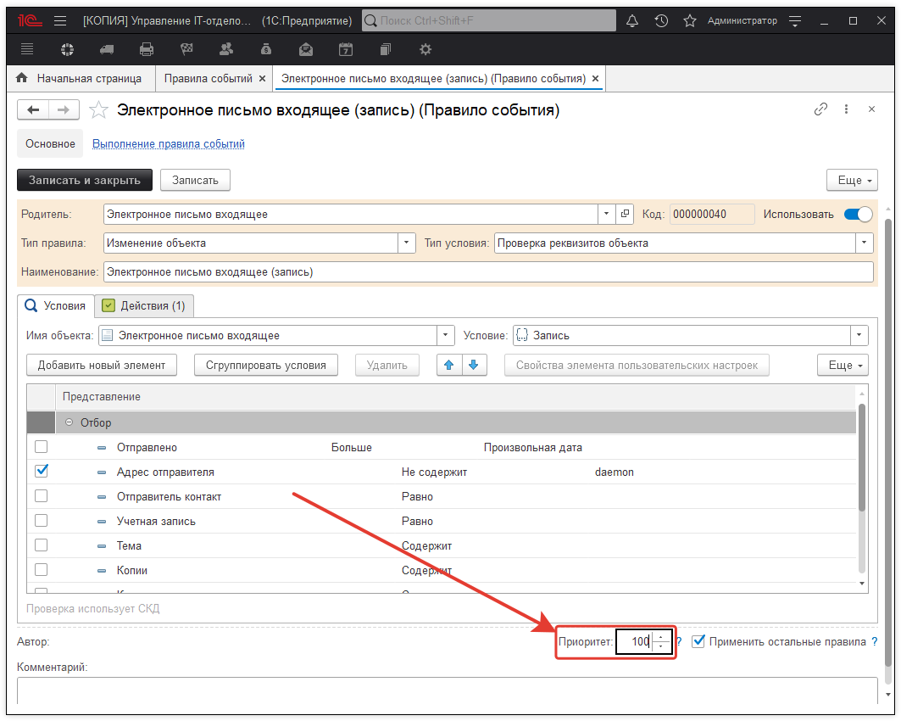Collapse the Отбор tree group
This screenshot has height=721, width=901.
(x=69, y=422)
